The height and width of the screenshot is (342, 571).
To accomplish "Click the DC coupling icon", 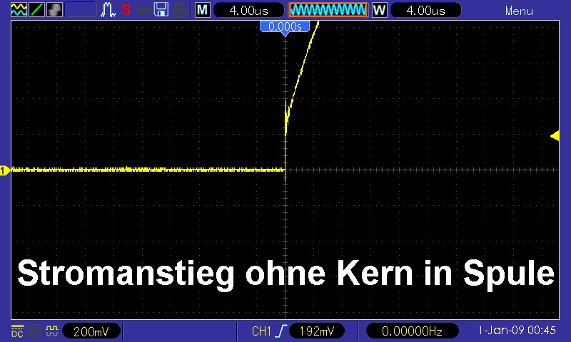I will (x=17, y=331).
